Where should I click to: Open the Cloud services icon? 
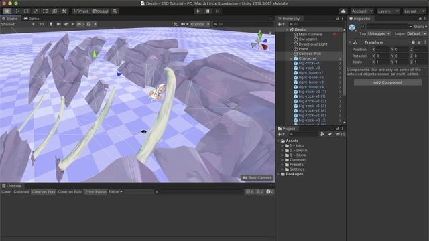(x=343, y=11)
